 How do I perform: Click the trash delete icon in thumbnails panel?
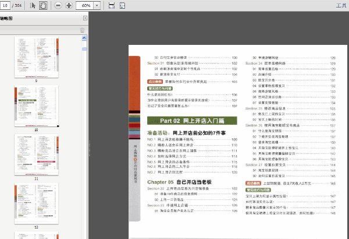pos(82,30)
